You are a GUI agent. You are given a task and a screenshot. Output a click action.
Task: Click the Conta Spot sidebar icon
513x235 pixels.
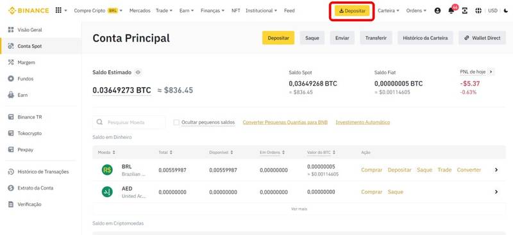[x=11, y=46]
